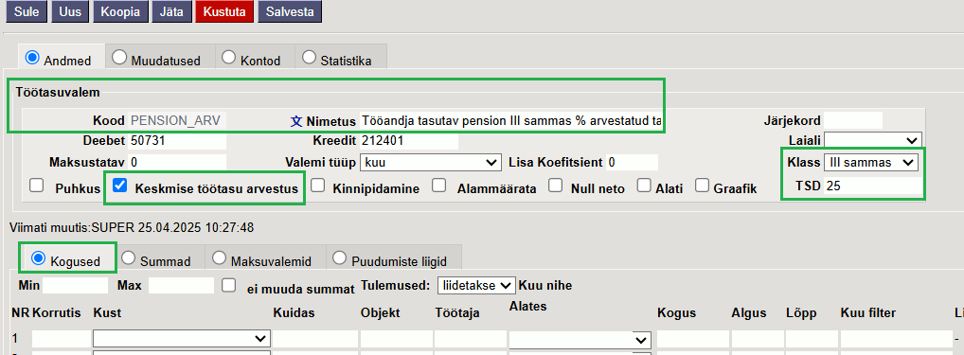Focus the Deebet account field
Image resolution: width=964 pixels, height=355 pixels.
[177, 141]
